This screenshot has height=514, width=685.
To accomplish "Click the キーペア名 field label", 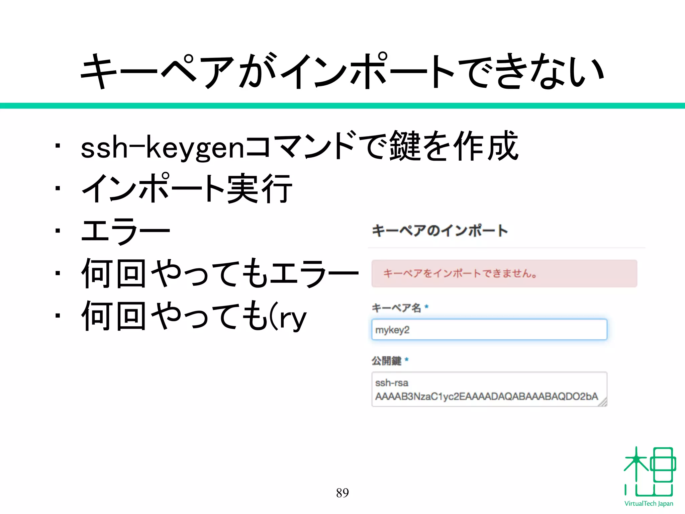I will point(400,308).
